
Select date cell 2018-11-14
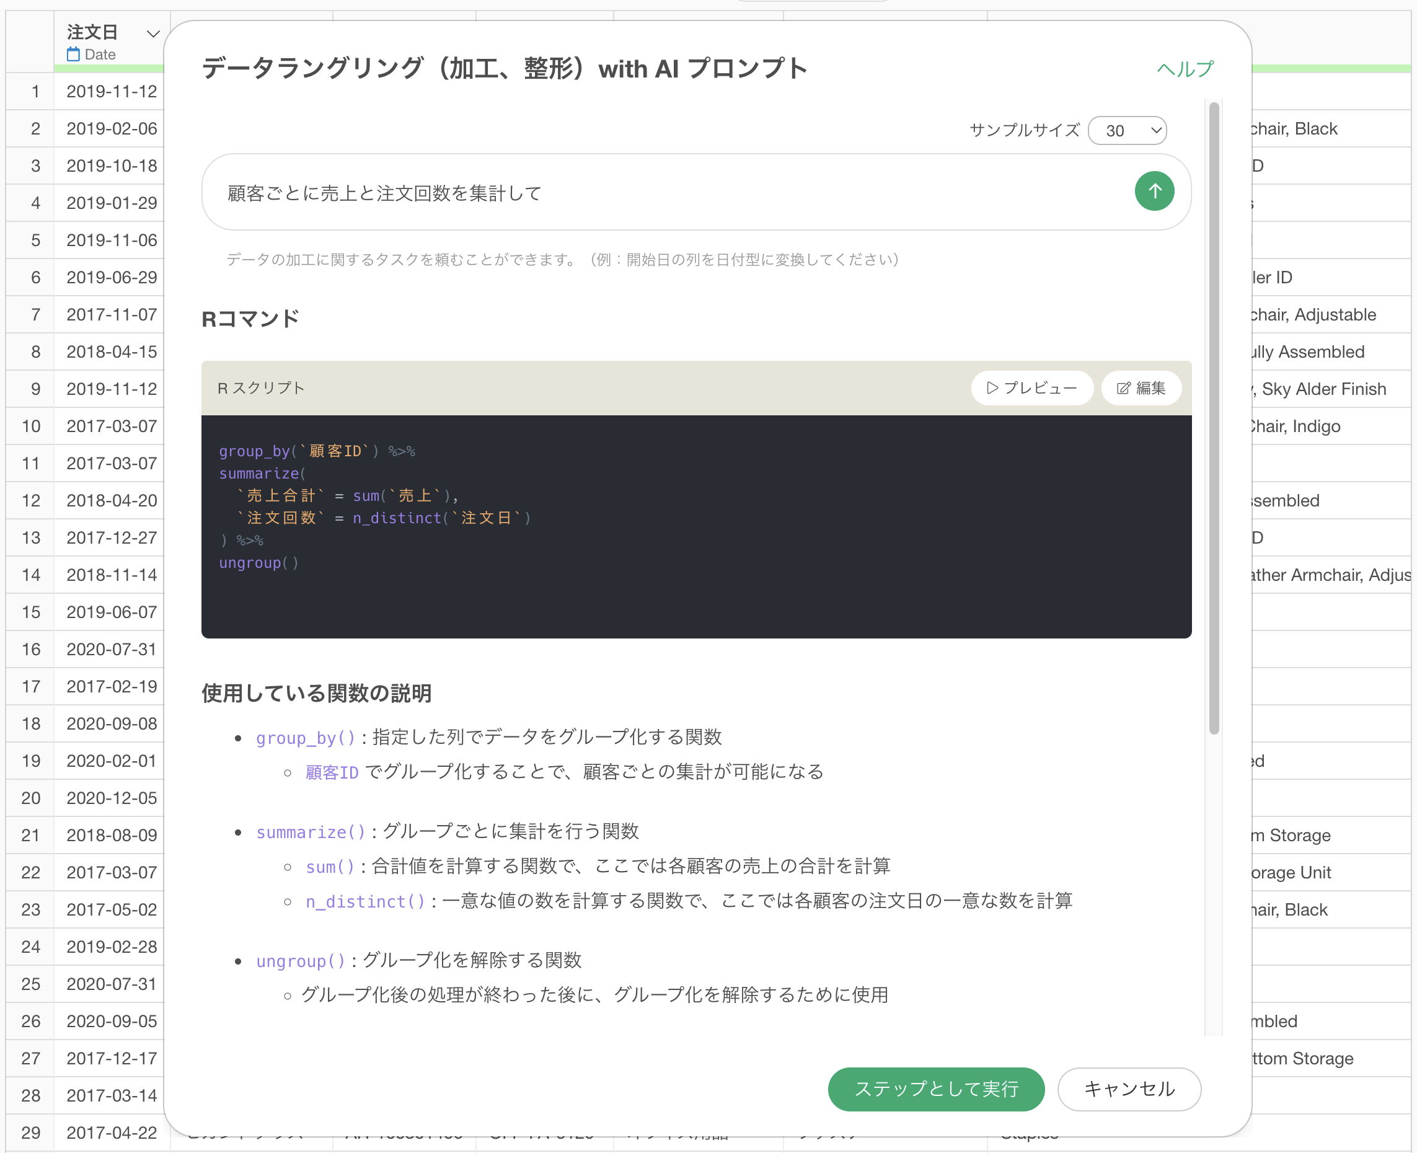click(x=112, y=575)
